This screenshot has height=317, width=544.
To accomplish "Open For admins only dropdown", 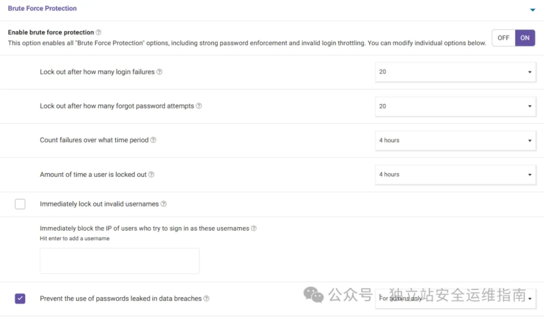I will [x=455, y=298].
